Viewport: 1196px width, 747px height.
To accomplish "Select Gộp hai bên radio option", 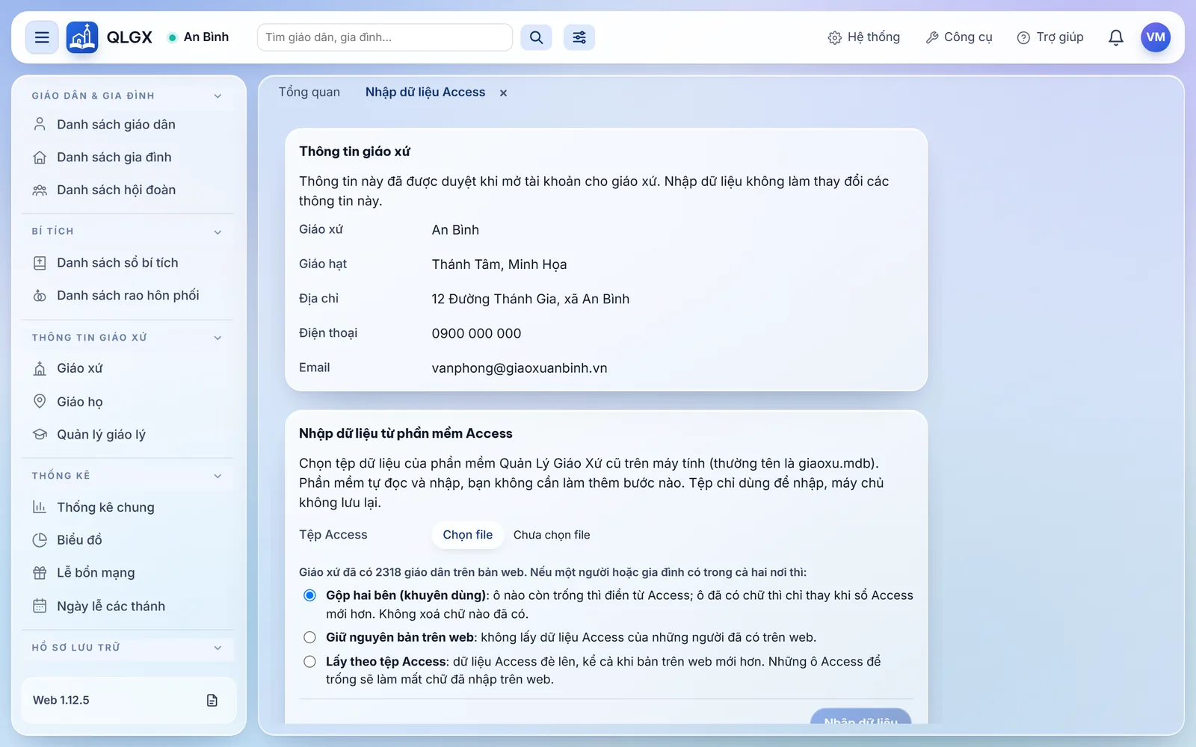I will coord(309,595).
